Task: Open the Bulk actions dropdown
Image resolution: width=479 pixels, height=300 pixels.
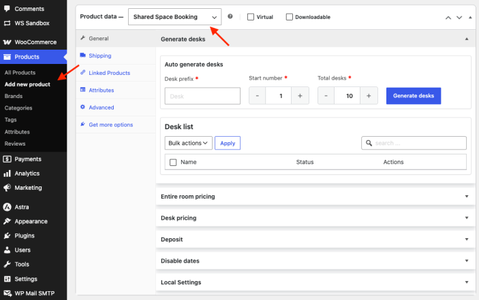Action: pos(188,143)
